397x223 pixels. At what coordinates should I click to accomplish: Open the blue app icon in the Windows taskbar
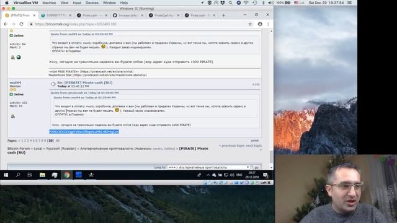click(79, 175)
